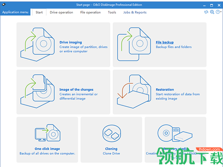223x167 pixels.
Task: Click the help question mark icon
Action: (x=217, y=12)
